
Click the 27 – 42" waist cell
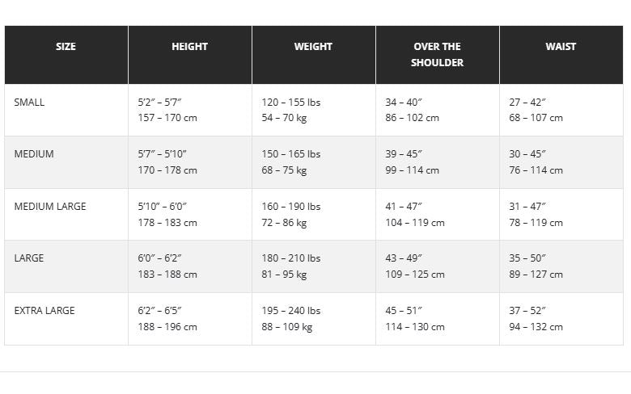tap(527, 102)
